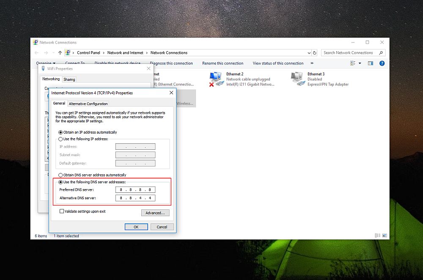Click the Advanced button
The width and height of the screenshot is (423, 280).
tap(155, 213)
